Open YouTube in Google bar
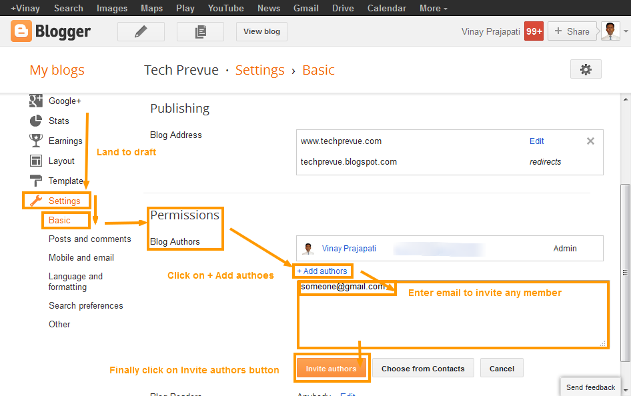631x396 pixels. point(225,8)
